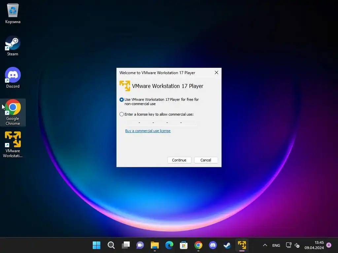
Task: Open the Discord desktop shortcut
Action: tap(13, 78)
